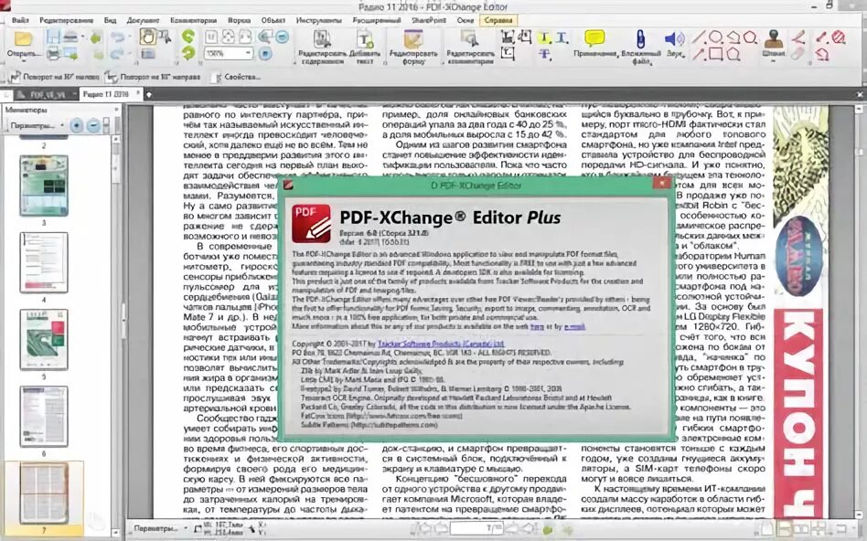
Task: Select page 3 thumbnail
Action: [x=44, y=186]
